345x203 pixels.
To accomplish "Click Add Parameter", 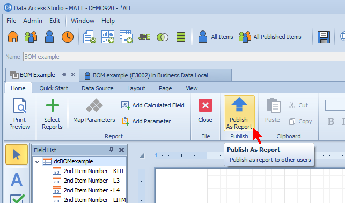I will pyautogui.click(x=146, y=121).
